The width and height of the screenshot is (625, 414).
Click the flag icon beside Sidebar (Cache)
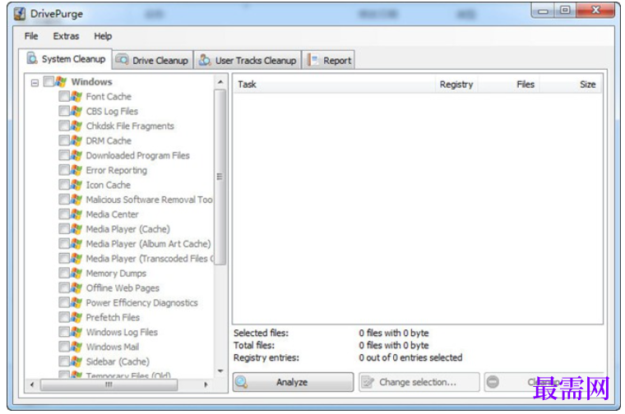76,361
